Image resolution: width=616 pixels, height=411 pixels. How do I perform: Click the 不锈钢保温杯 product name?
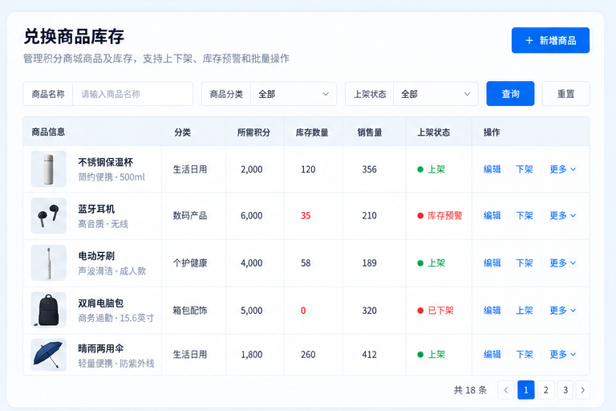[x=105, y=162]
